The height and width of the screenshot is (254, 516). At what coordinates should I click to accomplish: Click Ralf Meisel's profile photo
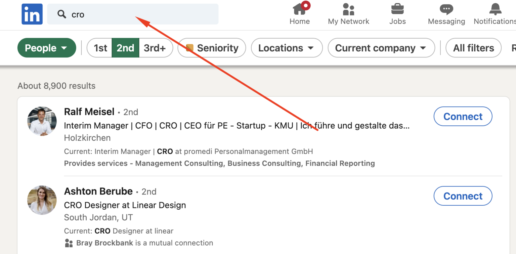click(42, 121)
